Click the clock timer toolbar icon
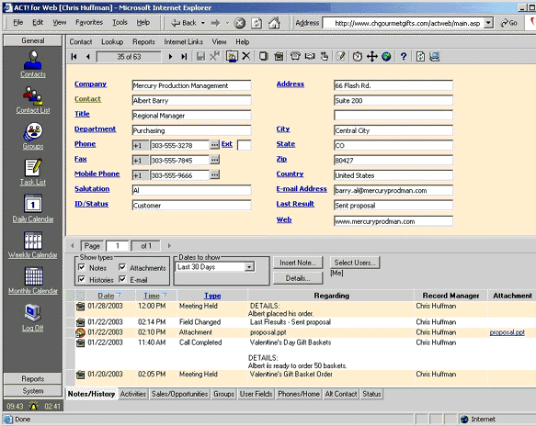Screen dimensions: 536x426 (358, 56)
